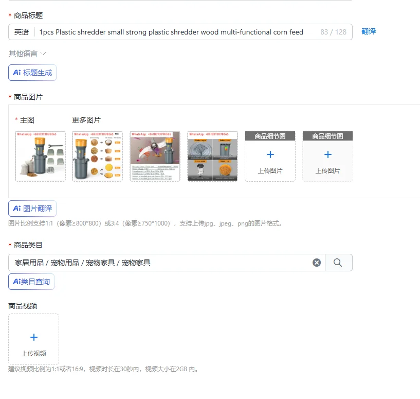Select the main product image thumbnail
The width and height of the screenshot is (420, 399).
pos(41,156)
